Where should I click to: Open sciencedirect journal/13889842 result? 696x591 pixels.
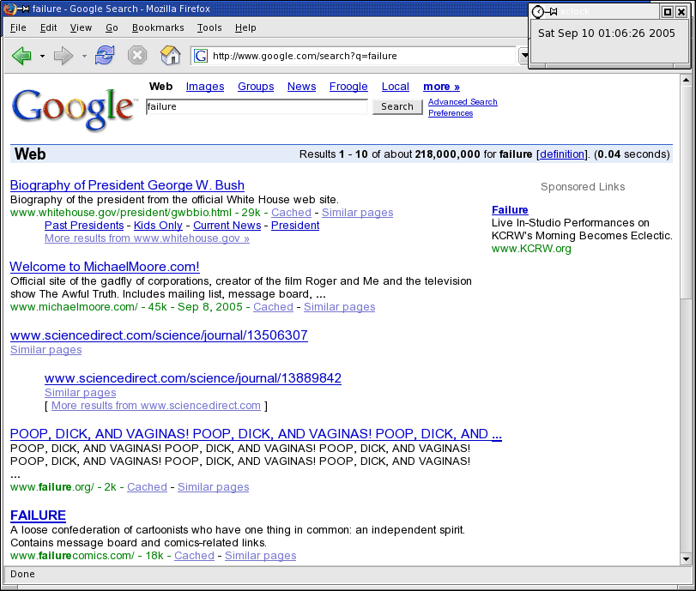click(193, 378)
